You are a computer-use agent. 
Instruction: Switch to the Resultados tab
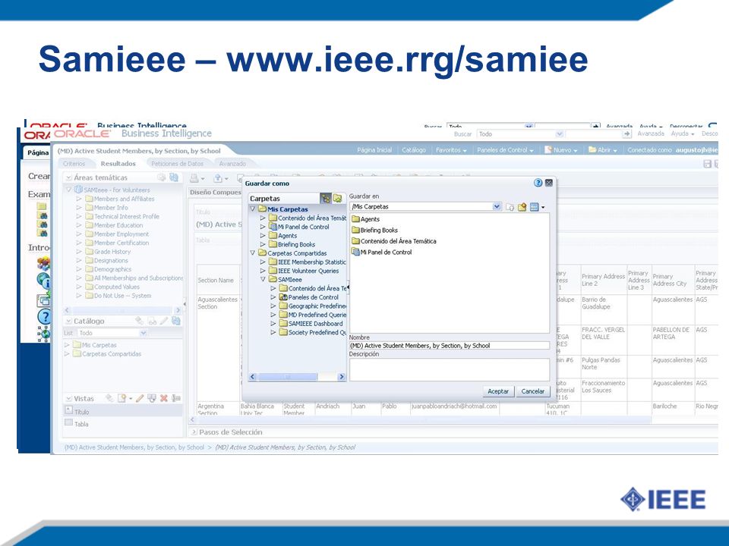pos(118,164)
